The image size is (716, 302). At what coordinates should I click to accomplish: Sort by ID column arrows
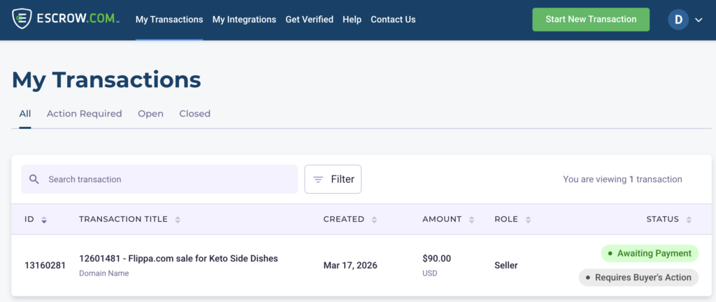tap(44, 220)
